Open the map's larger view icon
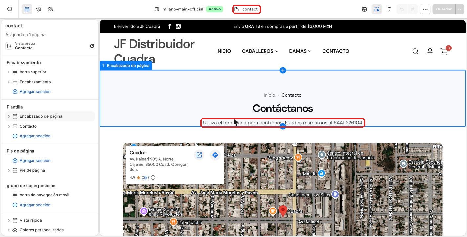 click(199, 155)
